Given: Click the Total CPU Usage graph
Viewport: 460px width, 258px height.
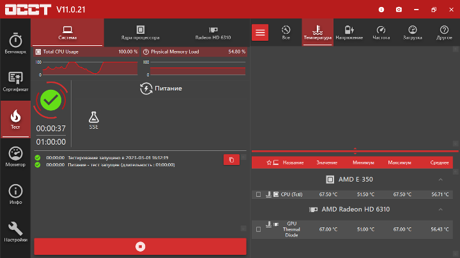Looking at the screenshot, I should tap(90, 68).
